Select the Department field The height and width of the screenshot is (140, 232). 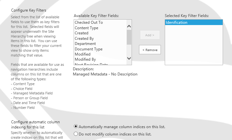click(x=85, y=44)
